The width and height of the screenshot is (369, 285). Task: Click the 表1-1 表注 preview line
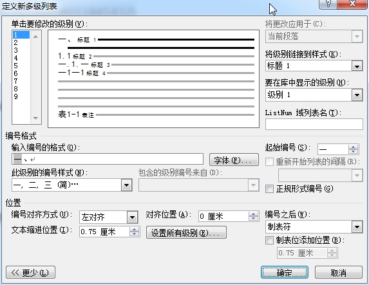pyautogui.click(x=156, y=115)
